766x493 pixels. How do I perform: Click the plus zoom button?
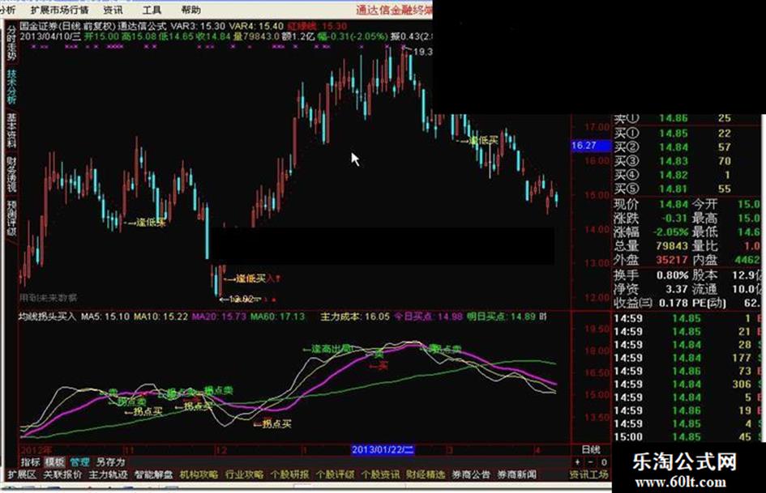click(577, 461)
